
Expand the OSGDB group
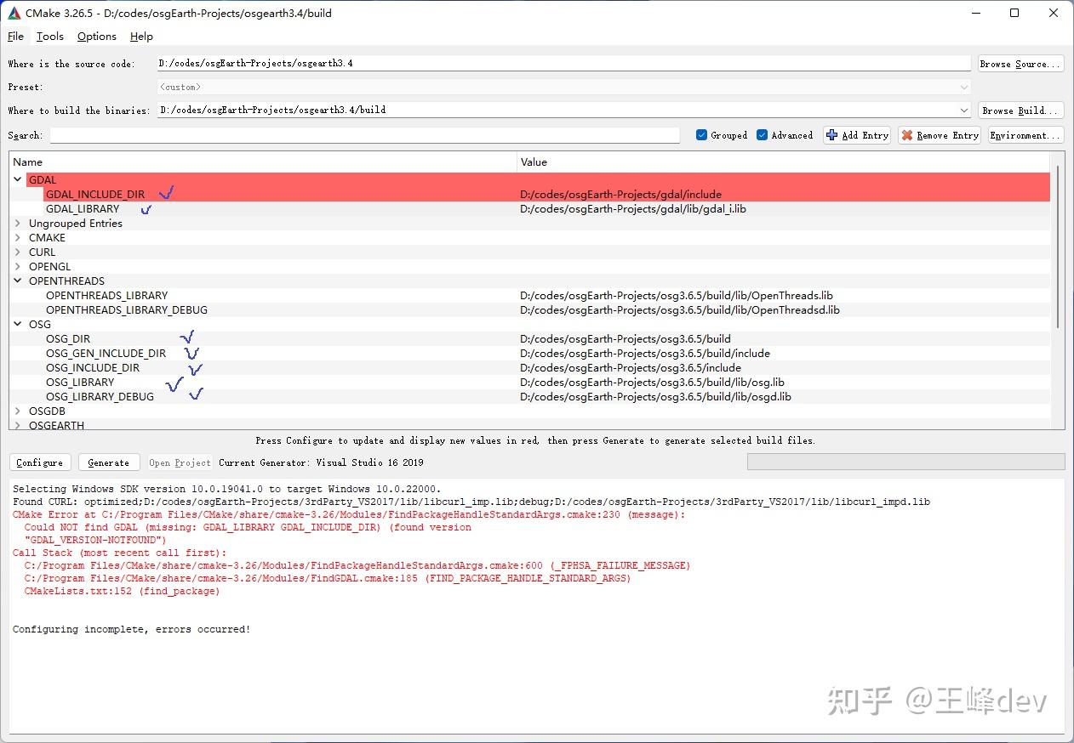(18, 411)
